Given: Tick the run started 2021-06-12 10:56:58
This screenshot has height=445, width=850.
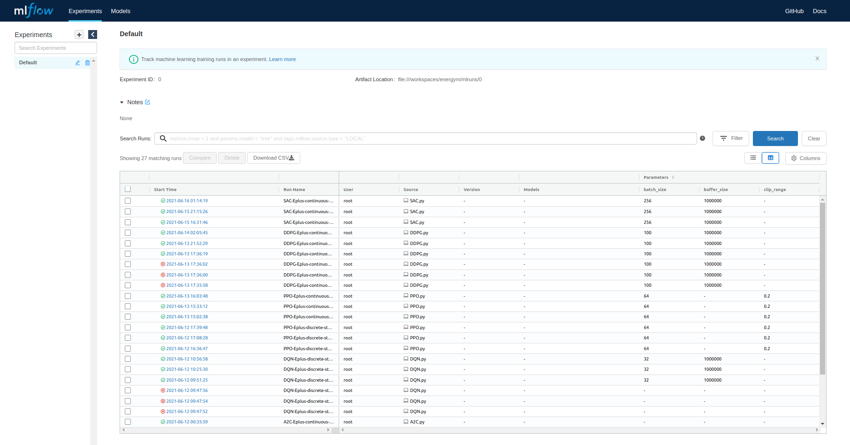Looking at the screenshot, I should (128, 359).
